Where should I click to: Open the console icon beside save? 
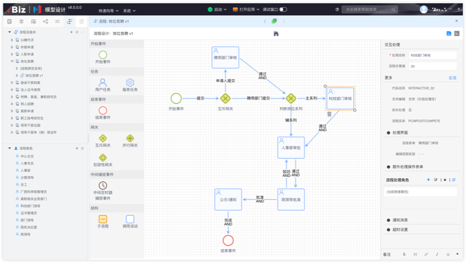point(457,33)
